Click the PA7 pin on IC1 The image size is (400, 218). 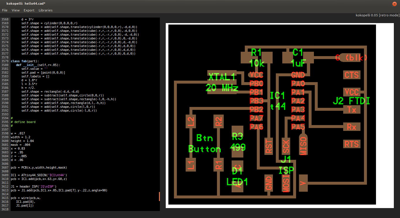pyautogui.click(x=257, y=118)
